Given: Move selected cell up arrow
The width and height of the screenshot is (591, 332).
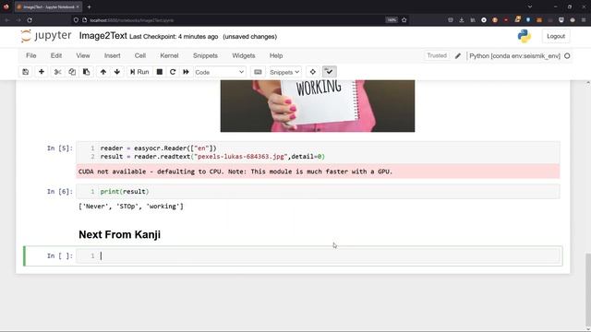Looking at the screenshot, I should point(103,72).
